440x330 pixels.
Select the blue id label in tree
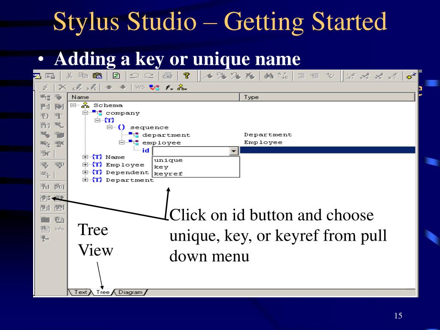coord(146,150)
